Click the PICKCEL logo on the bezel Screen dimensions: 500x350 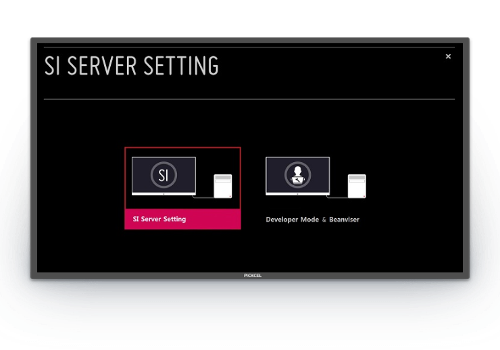point(251,276)
